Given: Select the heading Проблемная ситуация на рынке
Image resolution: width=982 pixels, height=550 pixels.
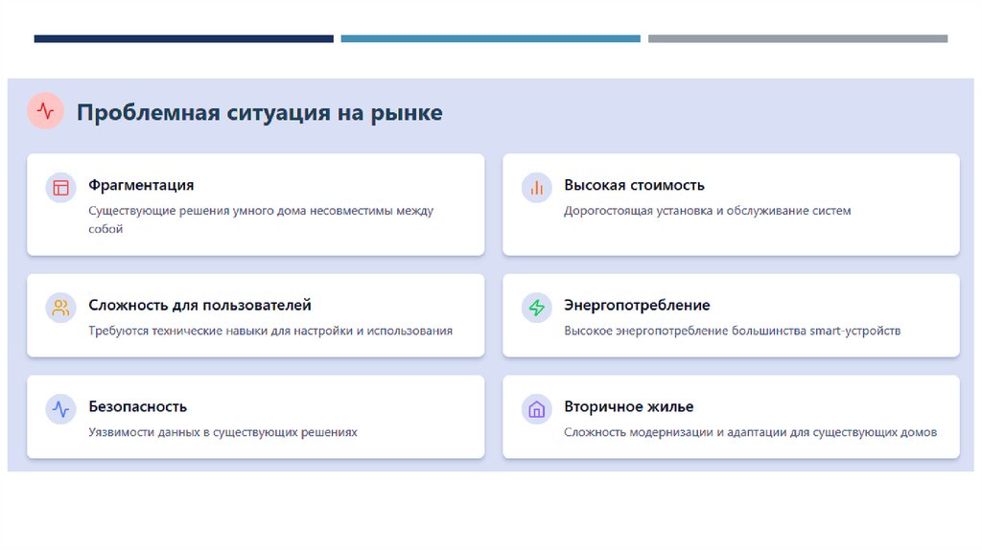Looking at the screenshot, I should [259, 113].
